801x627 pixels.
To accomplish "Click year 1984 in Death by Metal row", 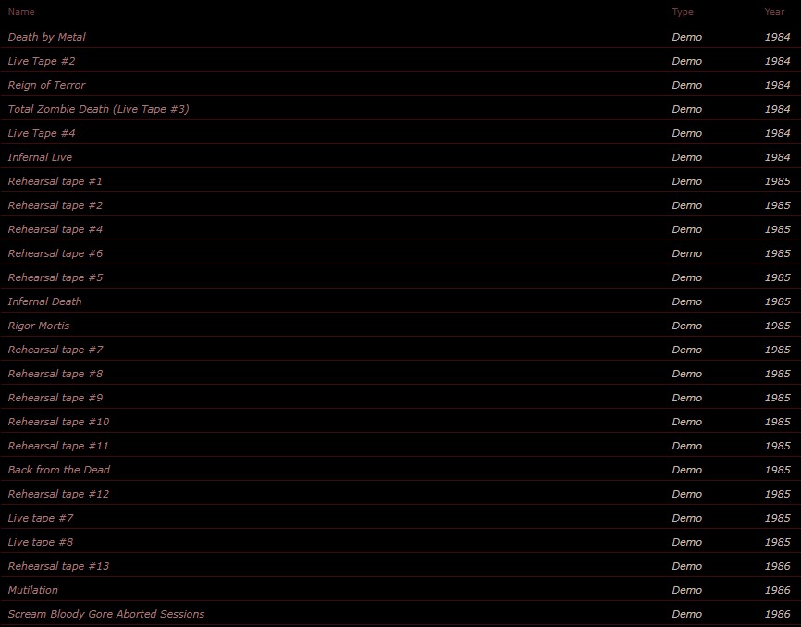I will click(777, 37).
